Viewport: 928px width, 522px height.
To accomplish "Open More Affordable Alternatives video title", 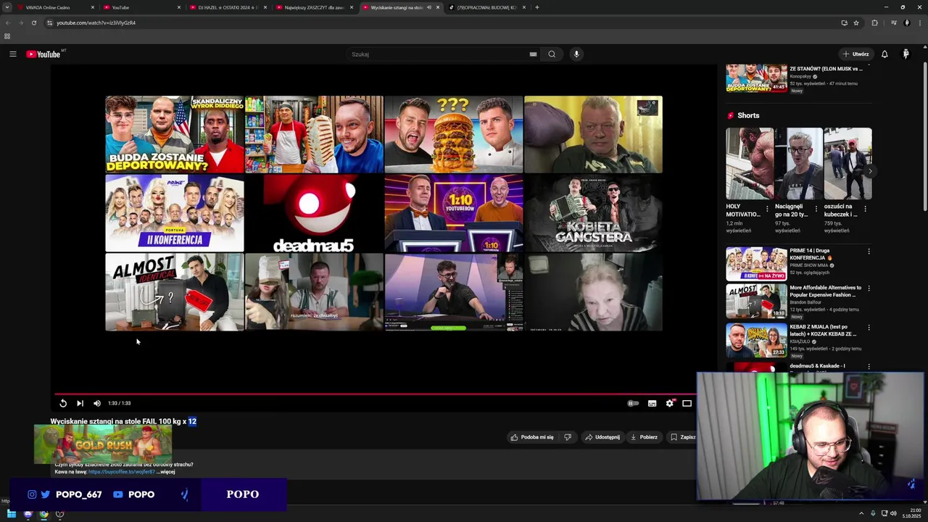I will click(825, 292).
